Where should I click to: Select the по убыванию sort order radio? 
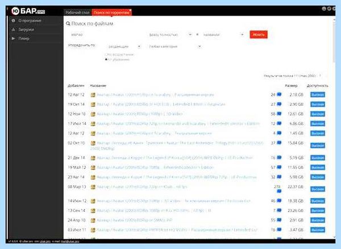pyautogui.click(x=106, y=60)
